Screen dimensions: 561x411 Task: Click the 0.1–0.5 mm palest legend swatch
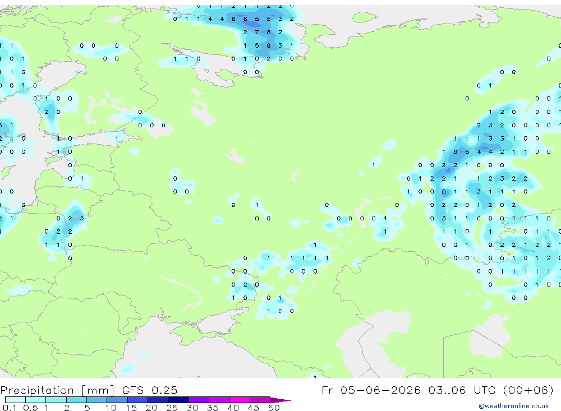point(15,400)
